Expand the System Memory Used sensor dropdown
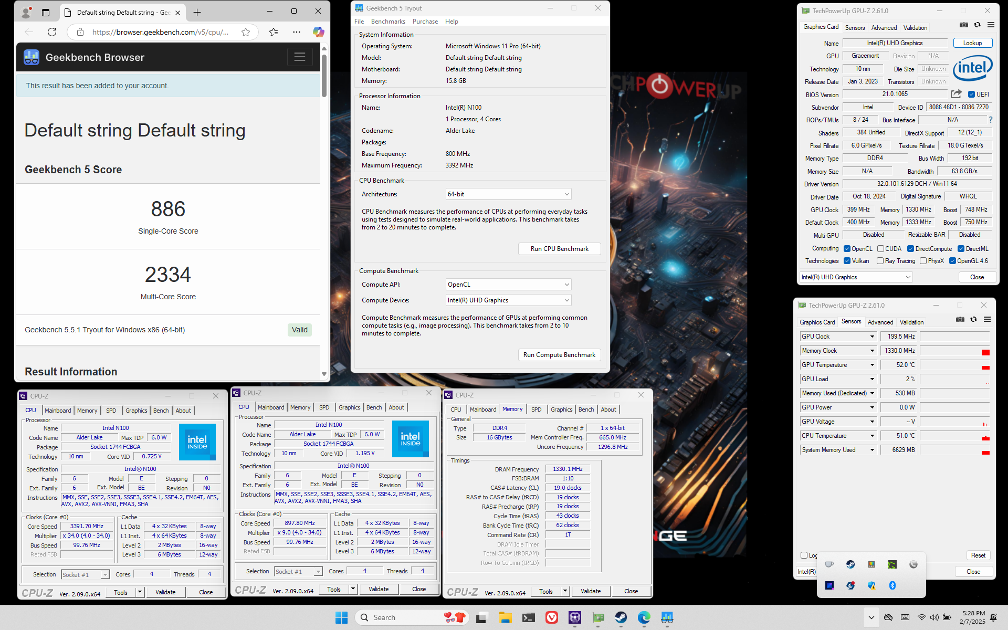This screenshot has height=630, width=1008. [x=872, y=450]
